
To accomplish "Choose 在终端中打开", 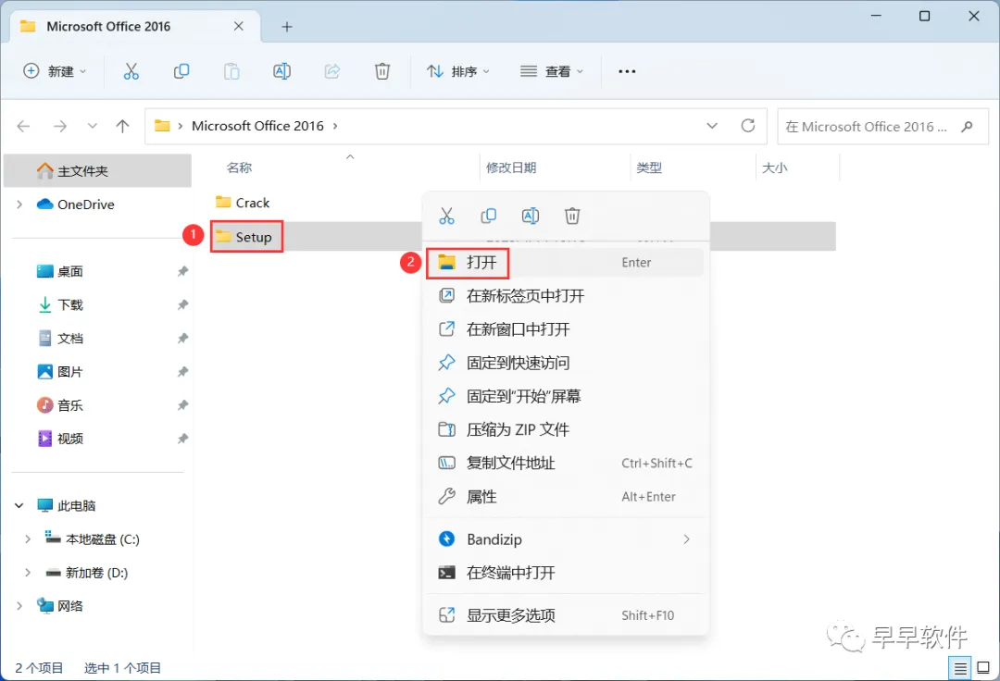I will [566, 573].
